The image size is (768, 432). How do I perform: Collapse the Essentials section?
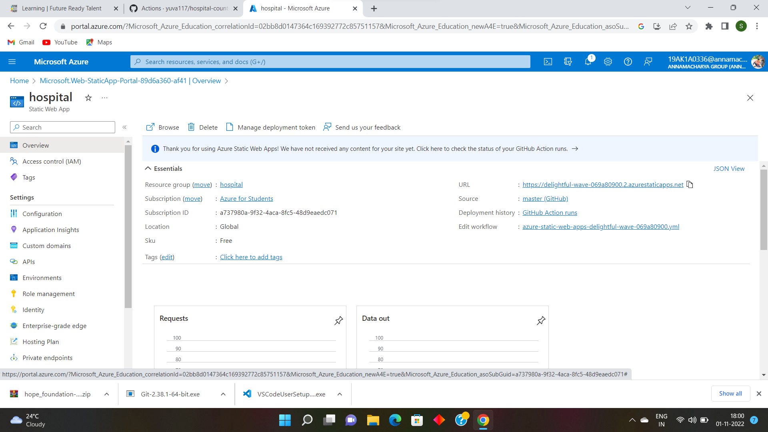pyautogui.click(x=148, y=168)
